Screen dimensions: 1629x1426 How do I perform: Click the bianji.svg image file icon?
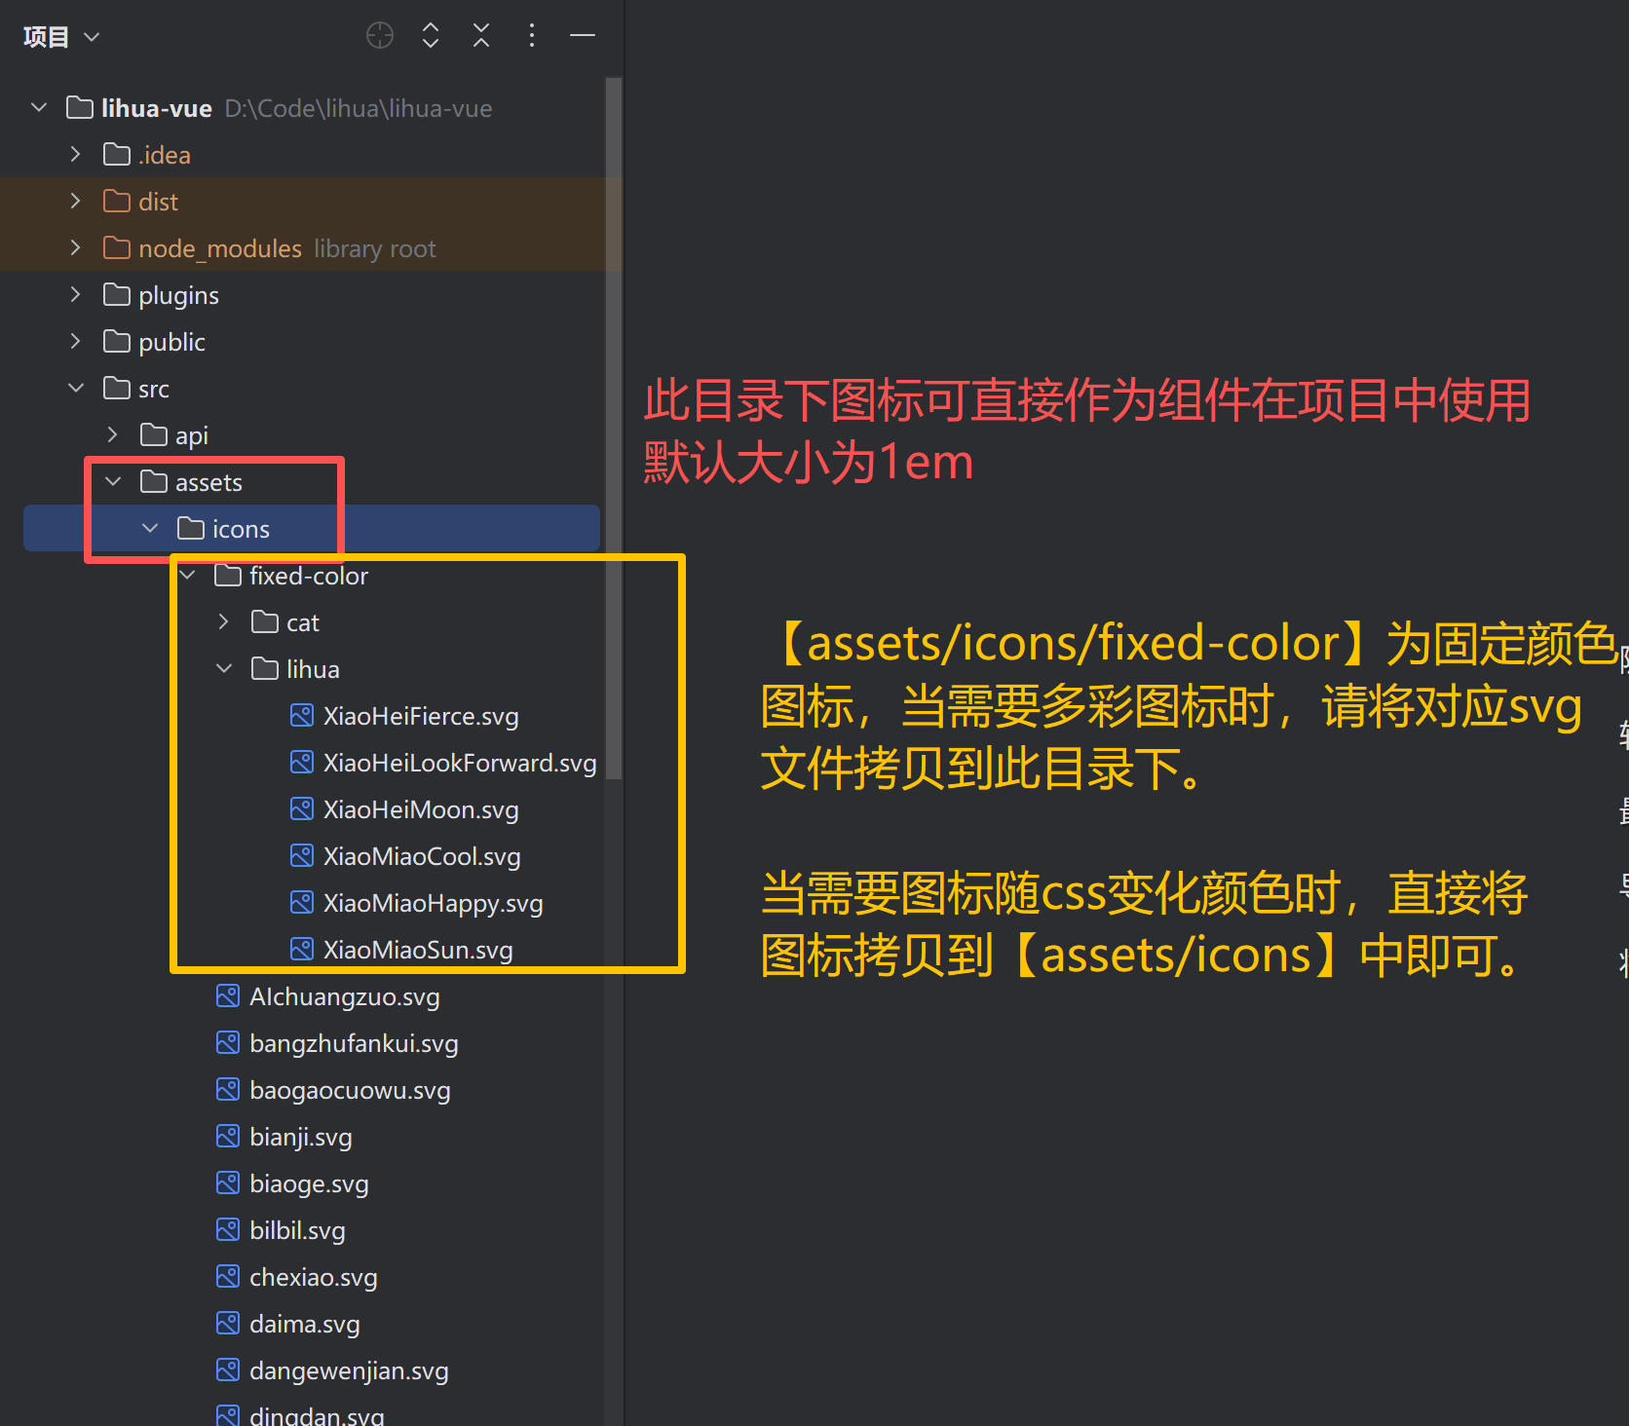(x=228, y=1137)
